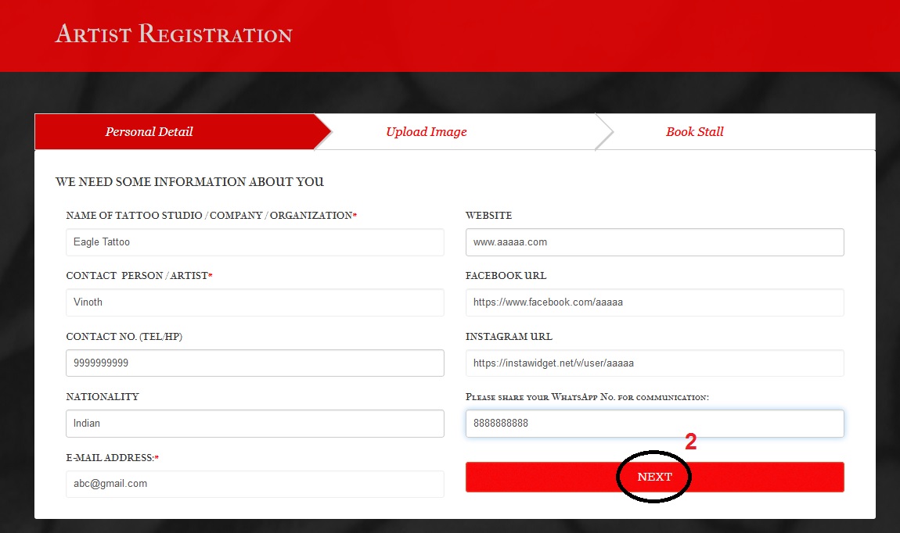
Task: Go to the Book Stall step tab
Action: [x=694, y=131]
